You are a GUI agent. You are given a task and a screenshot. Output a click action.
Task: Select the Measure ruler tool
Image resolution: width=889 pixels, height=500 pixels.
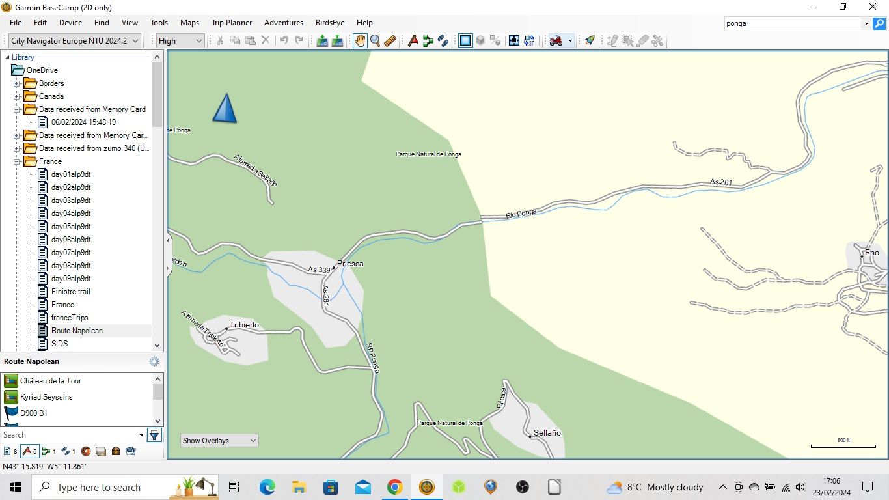[x=390, y=40]
